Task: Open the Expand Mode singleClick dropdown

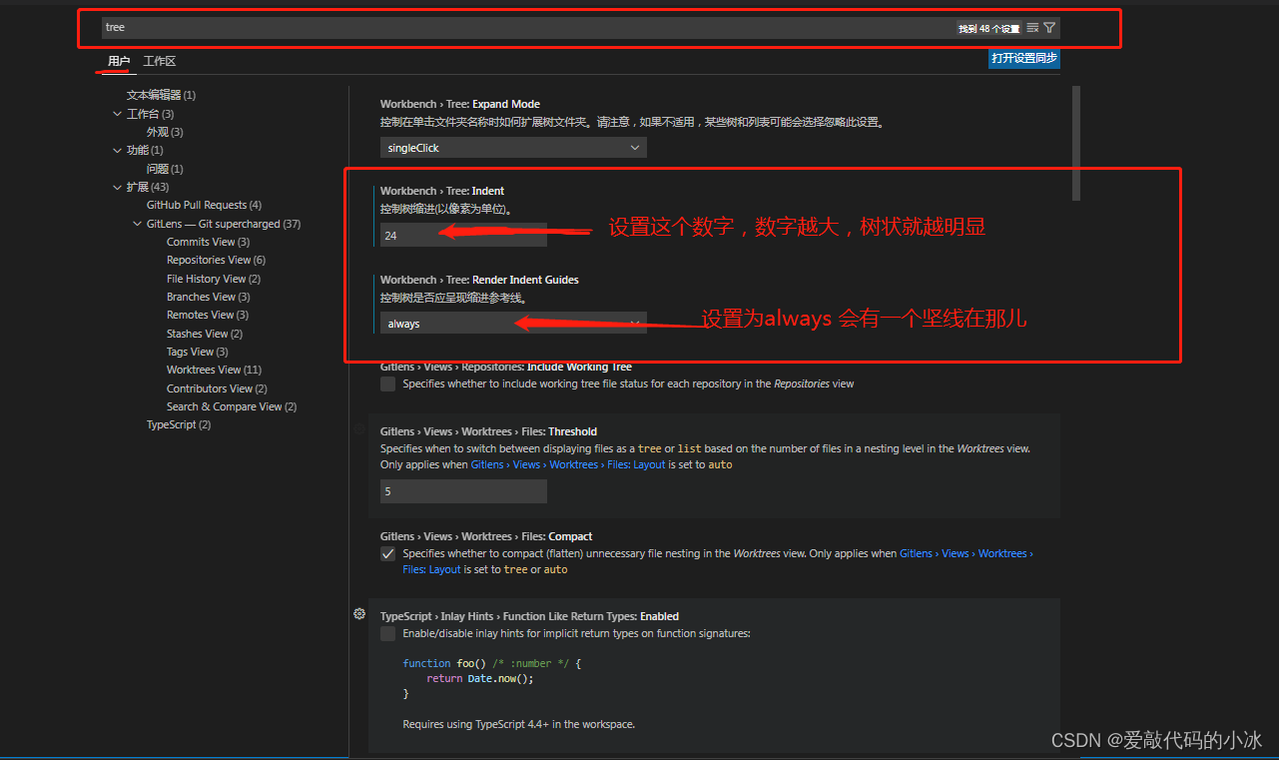Action: [x=513, y=148]
